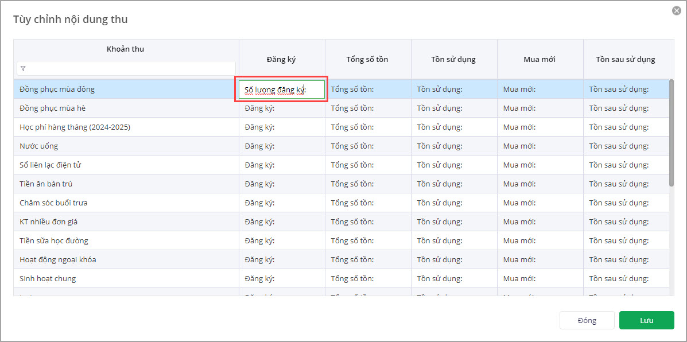
Task: Click the Lưu button
Action: click(646, 320)
